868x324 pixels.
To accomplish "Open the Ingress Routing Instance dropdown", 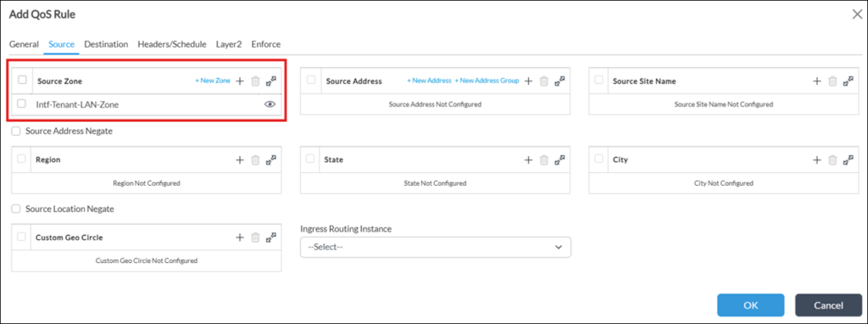I will pyautogui.click(x=436, y=247).
